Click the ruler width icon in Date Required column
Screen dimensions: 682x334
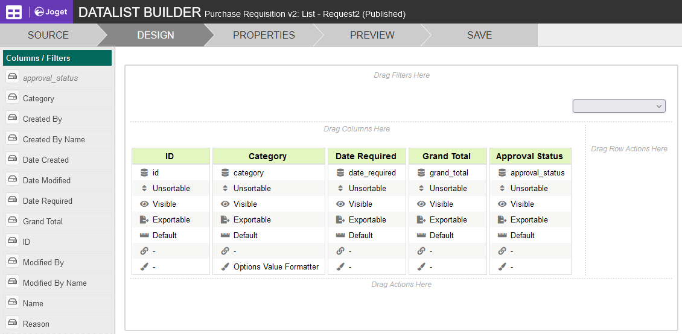[340, 235]
